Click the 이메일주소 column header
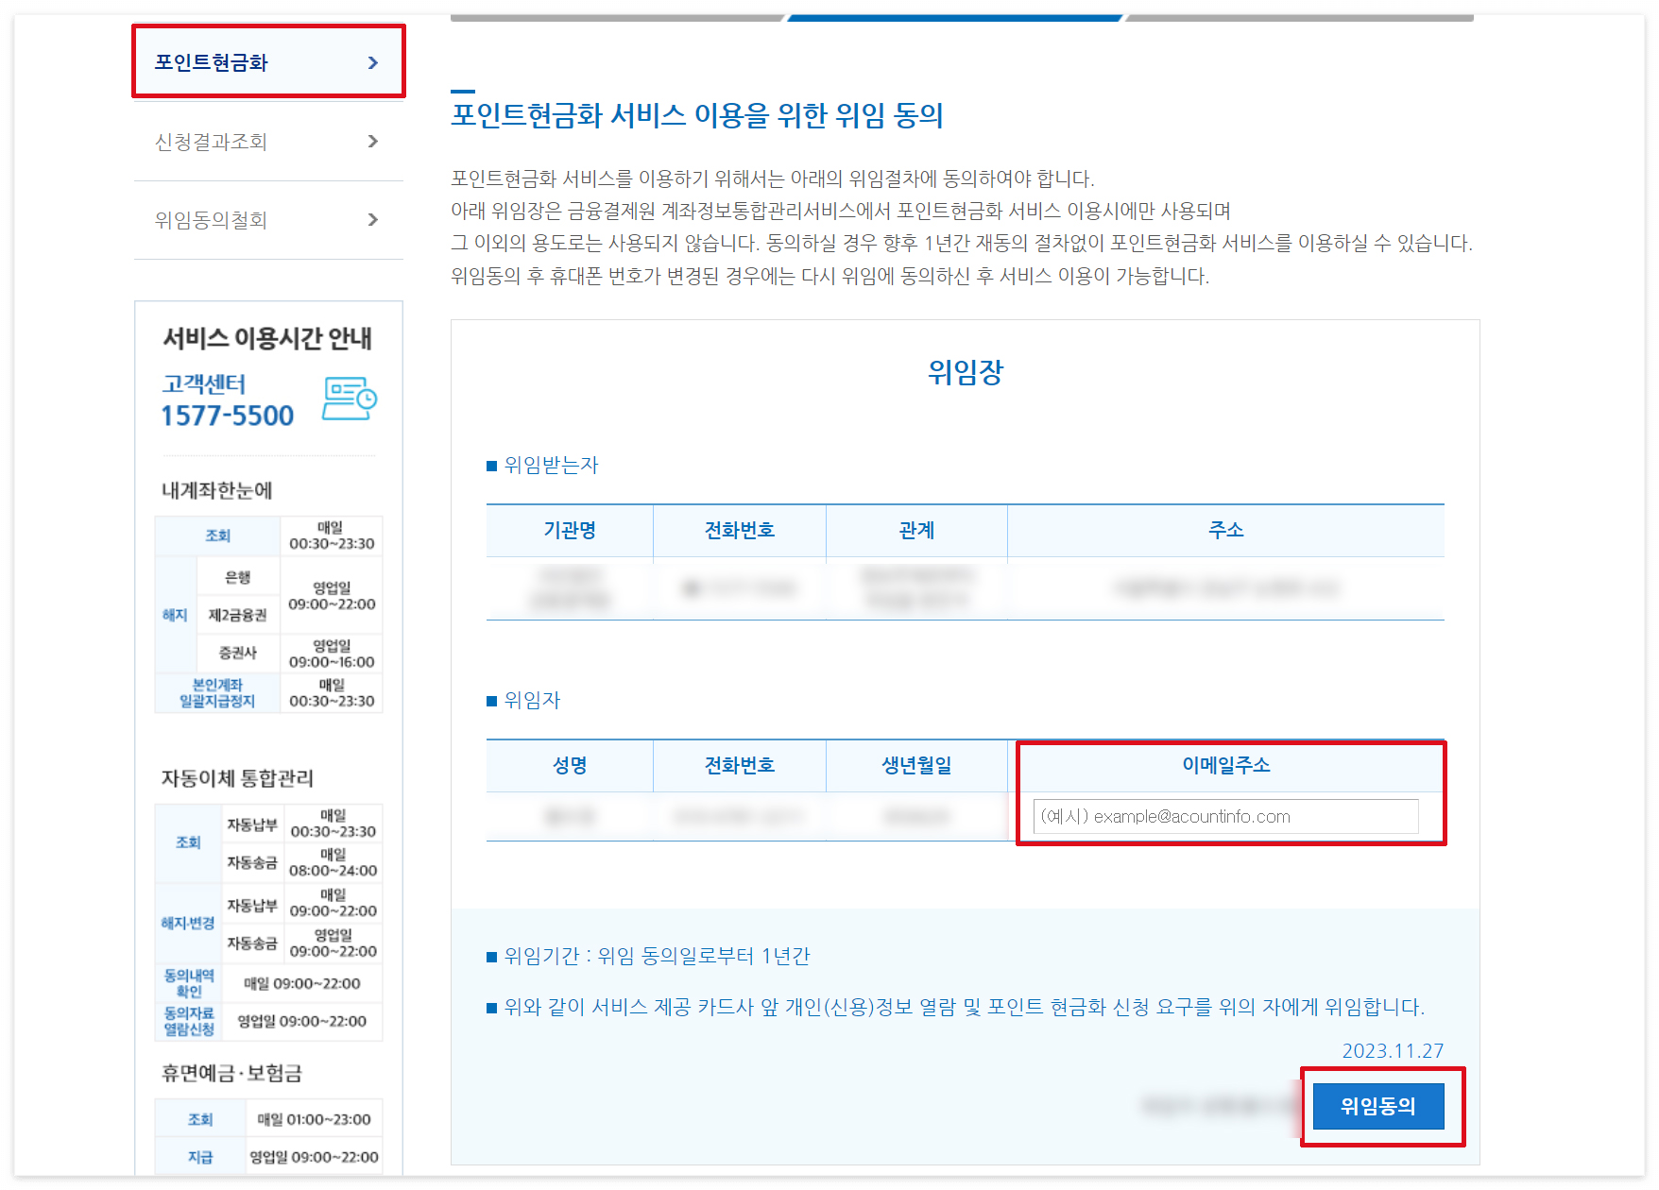 click(x=1226, y=766)
